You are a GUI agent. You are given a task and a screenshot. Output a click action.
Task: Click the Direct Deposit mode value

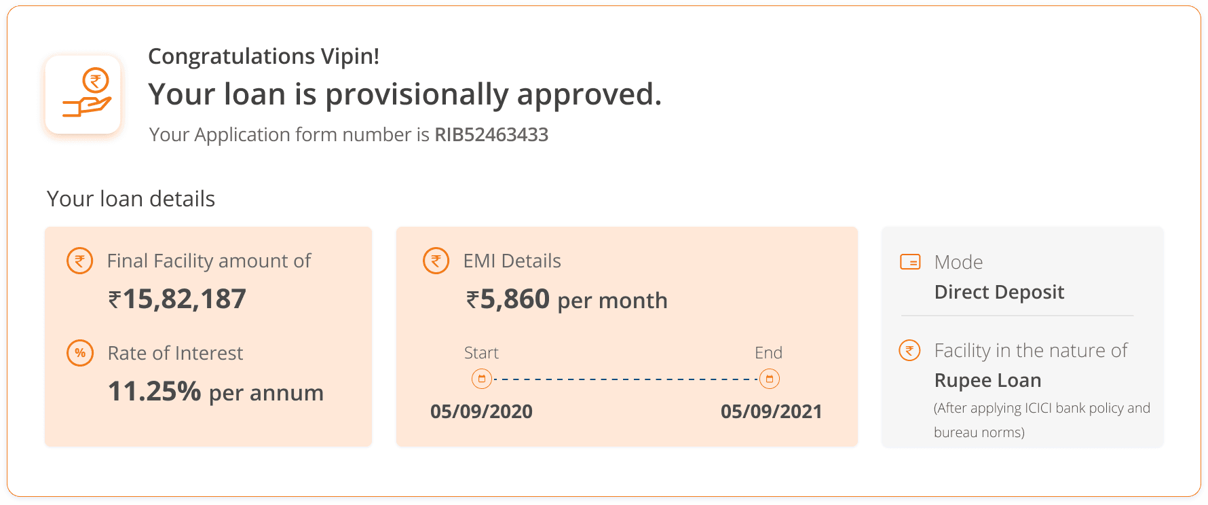coord(999,293)
